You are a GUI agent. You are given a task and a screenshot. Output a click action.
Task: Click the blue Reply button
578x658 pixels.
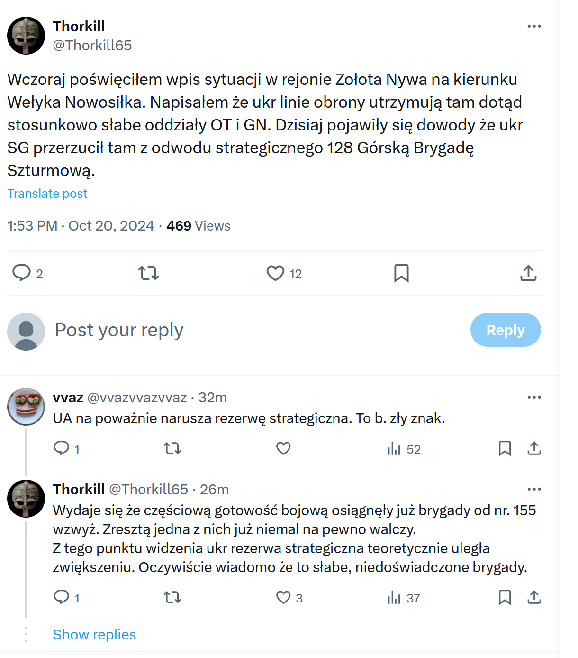coord(505,330)
